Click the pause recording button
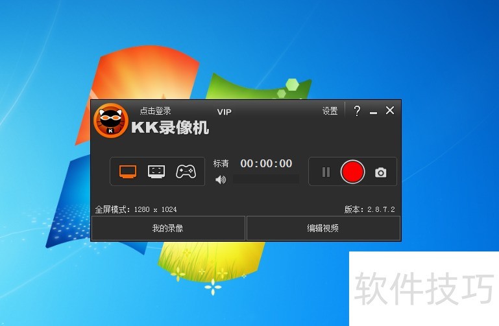This screenshot has width=499, height=326. pyautogui.click(x=326, y=172)
